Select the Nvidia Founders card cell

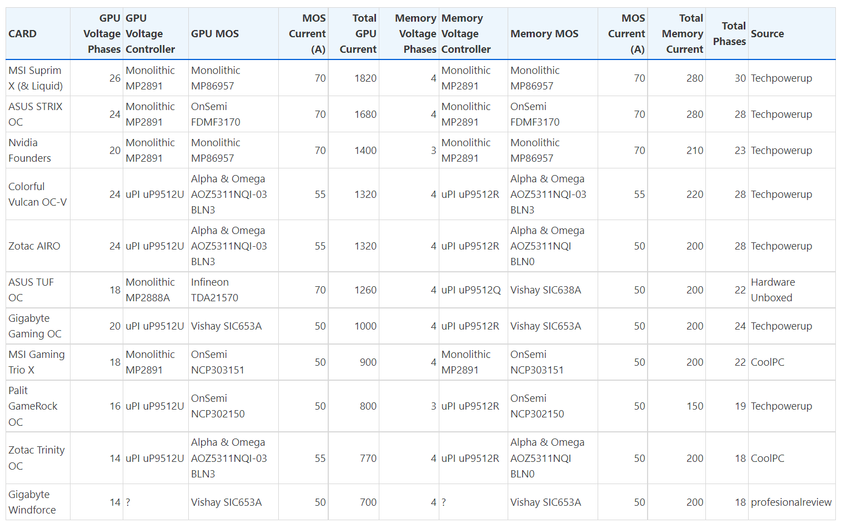[x=30, y=151]
